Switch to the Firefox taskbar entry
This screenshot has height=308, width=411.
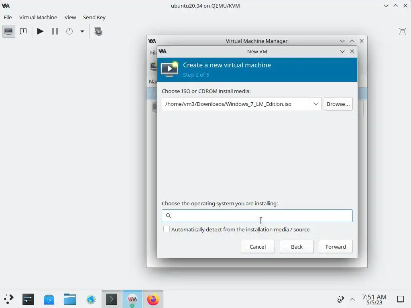[x=153, y=299]
